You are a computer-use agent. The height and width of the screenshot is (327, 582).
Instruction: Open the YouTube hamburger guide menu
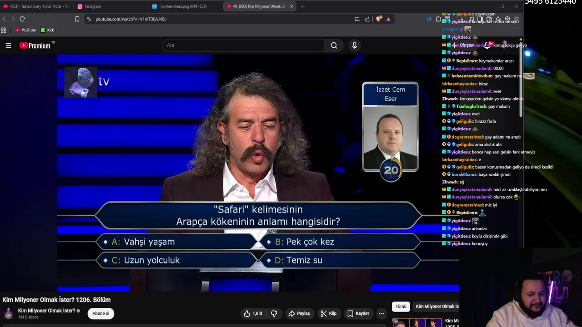[x=8, y=45]
